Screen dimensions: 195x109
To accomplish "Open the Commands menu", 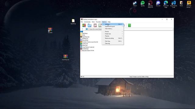I will click(x=87, y=22).
